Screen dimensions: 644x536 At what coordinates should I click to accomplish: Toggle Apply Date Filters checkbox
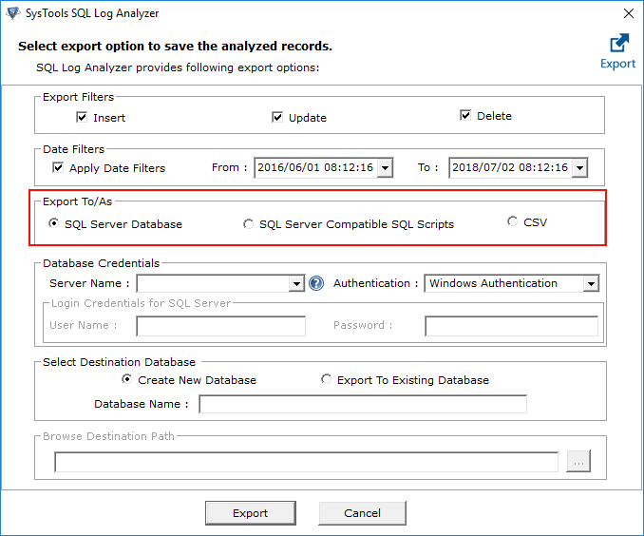[58, 167]
